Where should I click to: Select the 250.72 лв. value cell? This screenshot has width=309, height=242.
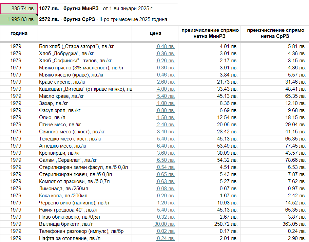[x=210, y=224]
